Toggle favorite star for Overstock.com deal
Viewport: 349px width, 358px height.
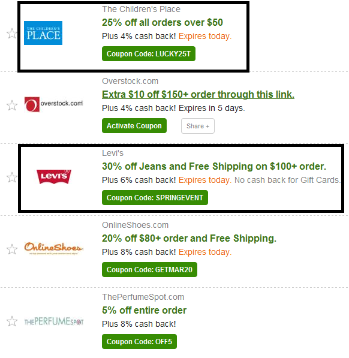click(11, 106)
